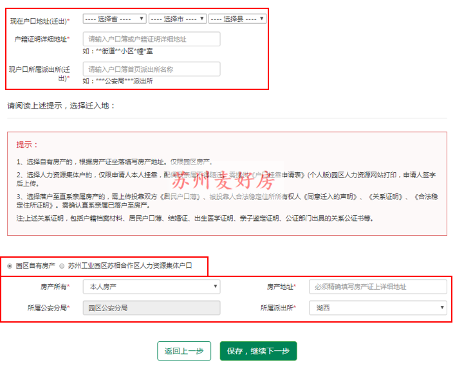
Task: Focus the 现户口所属派出所 name input box
Action: 151,69
